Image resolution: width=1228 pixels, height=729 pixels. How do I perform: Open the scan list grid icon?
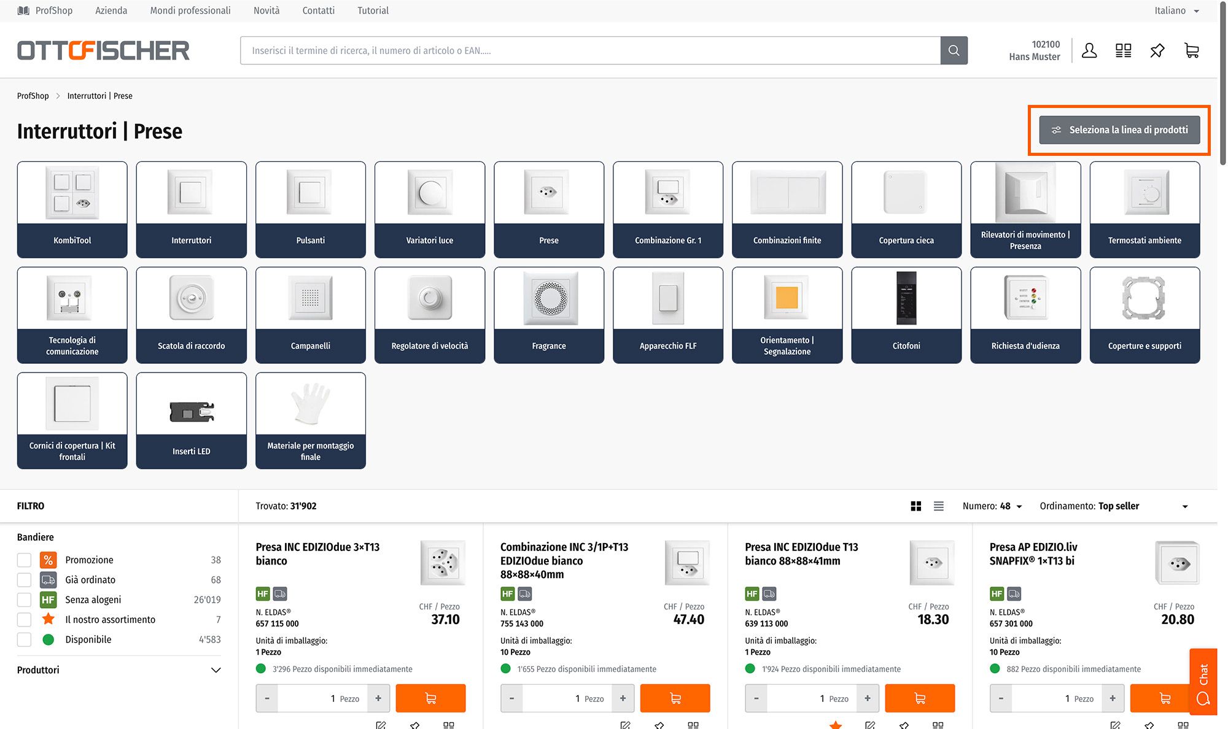point(1123,50)
